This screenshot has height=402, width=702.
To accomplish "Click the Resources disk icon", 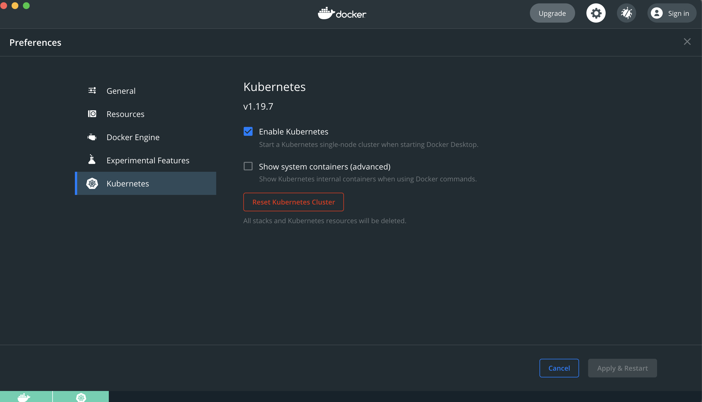I will [x=92, y=114].
